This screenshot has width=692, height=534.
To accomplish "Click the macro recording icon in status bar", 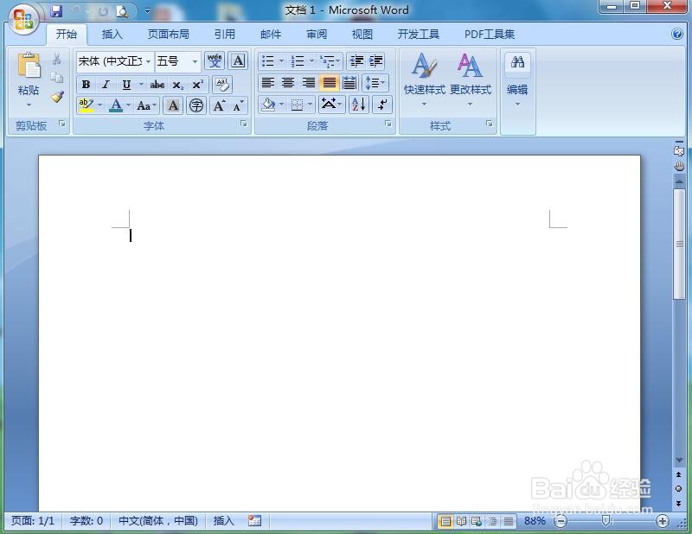I will click(x=254, y=521).
